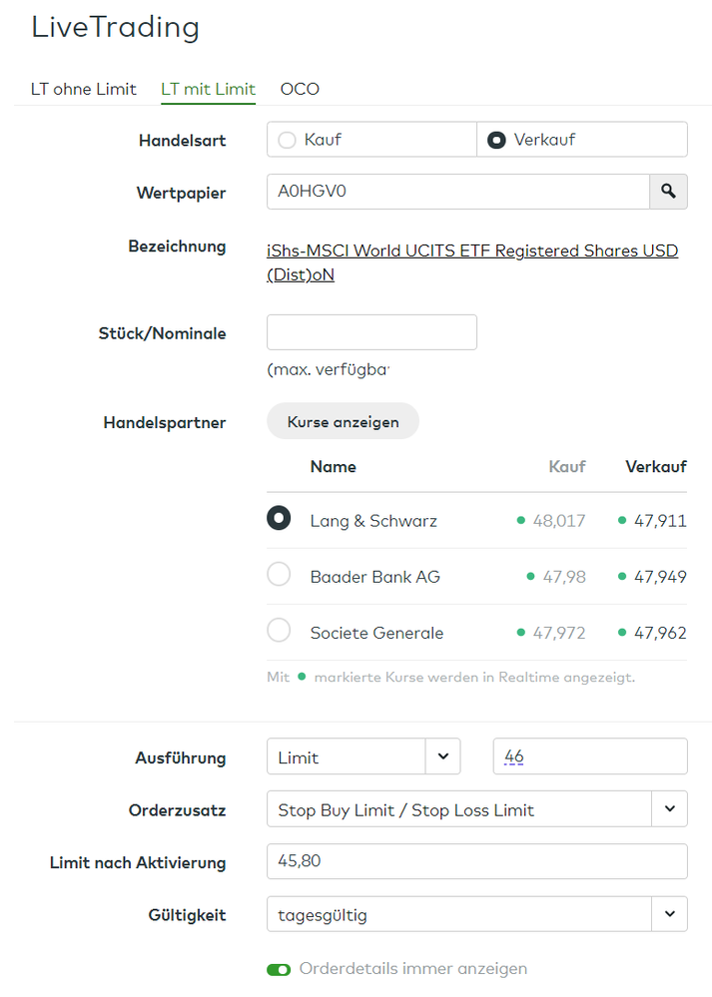Select the Verkauf order type

click(x=496, y=139)
